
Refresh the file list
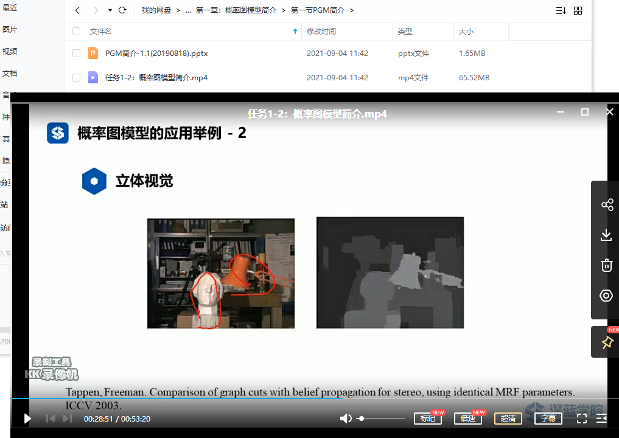coord(122,10)
